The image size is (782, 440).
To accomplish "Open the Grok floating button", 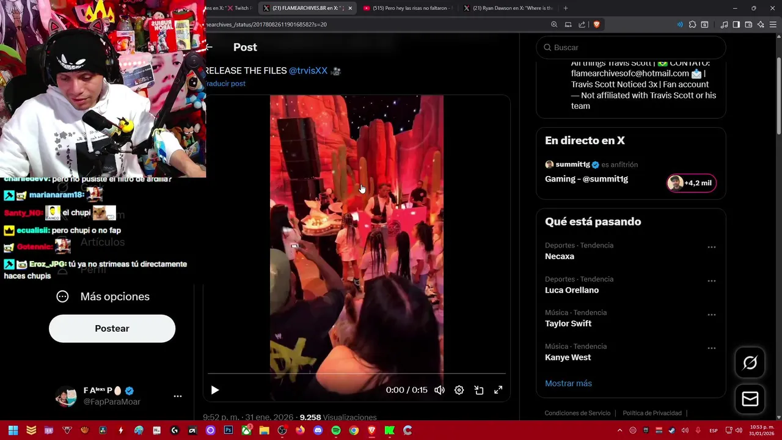I will pyautogui.click(x=750, y=363).
